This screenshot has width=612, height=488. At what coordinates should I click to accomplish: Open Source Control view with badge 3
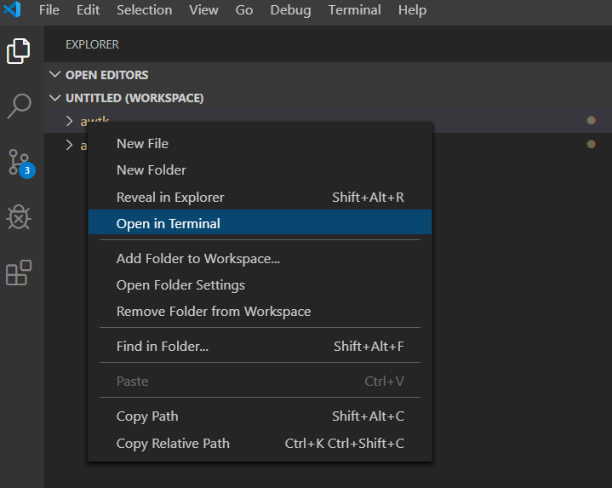tap(20, 164)
